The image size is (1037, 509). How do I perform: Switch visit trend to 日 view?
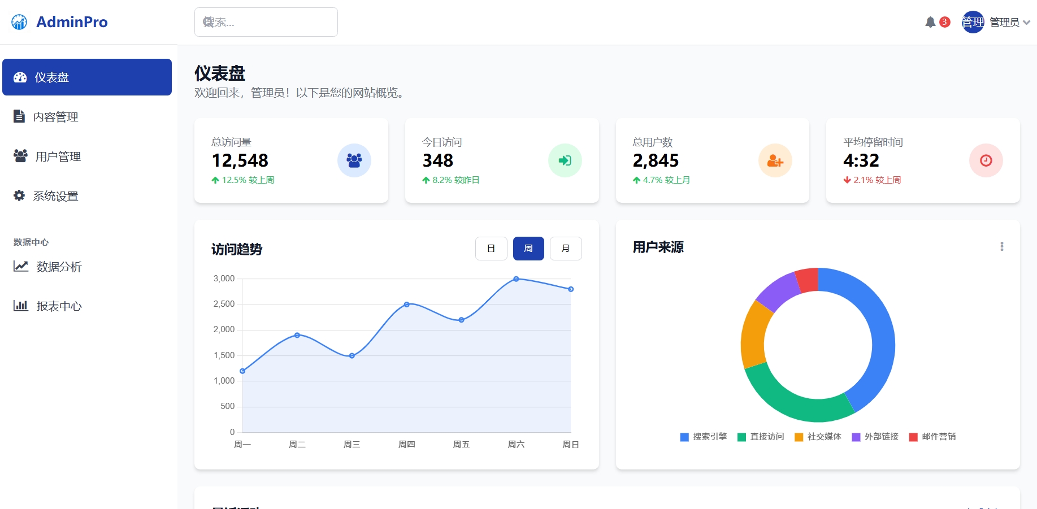[491, 248]
